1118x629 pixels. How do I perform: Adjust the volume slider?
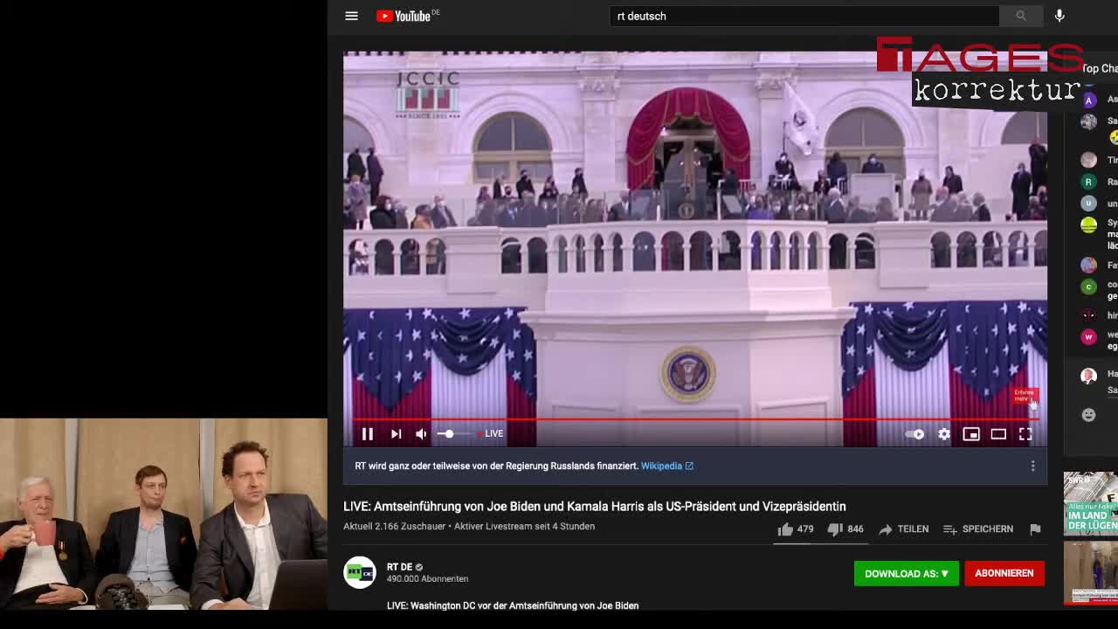click(456, 434)
